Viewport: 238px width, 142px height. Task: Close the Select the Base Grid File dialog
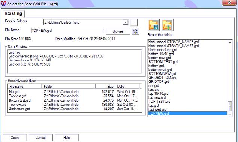coord(230,3)
